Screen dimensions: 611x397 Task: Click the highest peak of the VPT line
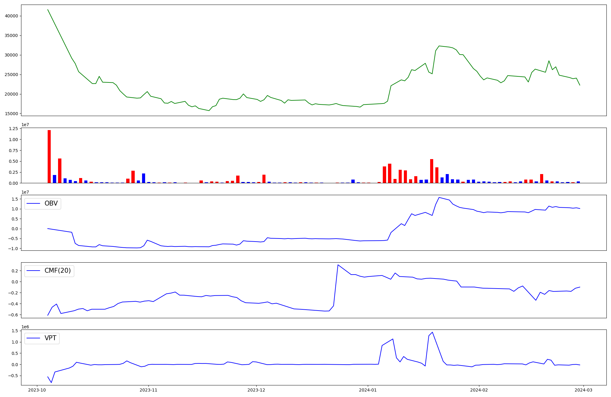tap(432, 332)
